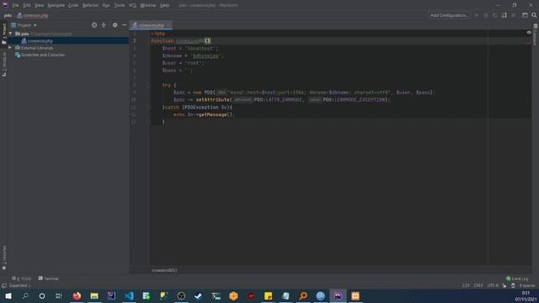Viewport: 539px width, 303px height.
Task: Close the conexion.php editor tab
Action: (168, 25)
